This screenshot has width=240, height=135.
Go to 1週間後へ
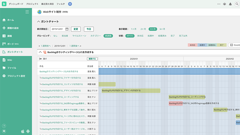[x=75, y=46]
